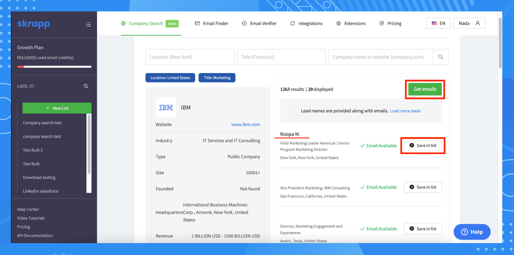Click the lists panel scrollbar
This screenshot has height=255, width=514.
[89, 144]
